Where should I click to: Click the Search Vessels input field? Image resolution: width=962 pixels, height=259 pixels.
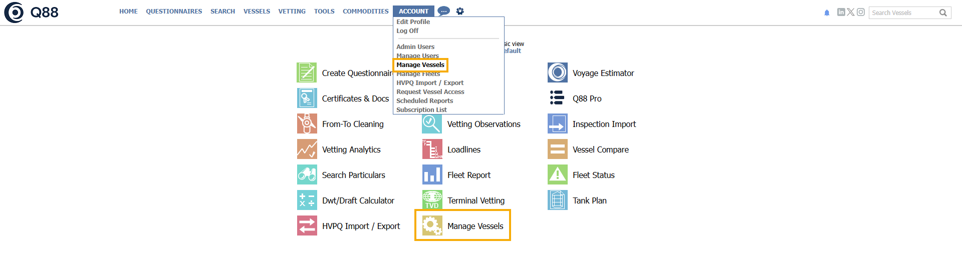tap(903, 13)
